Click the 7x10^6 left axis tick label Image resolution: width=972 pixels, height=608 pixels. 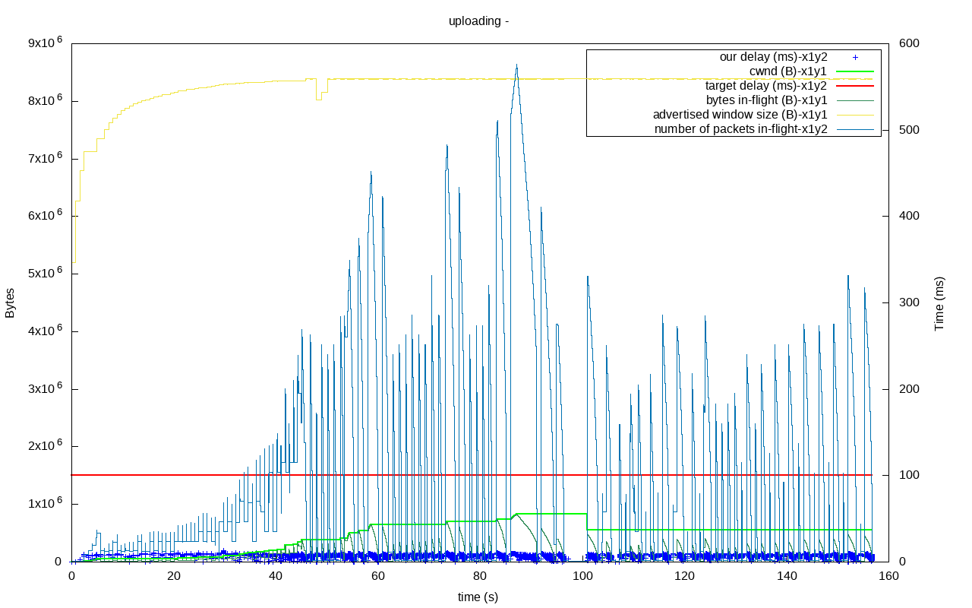pos(45,158)
